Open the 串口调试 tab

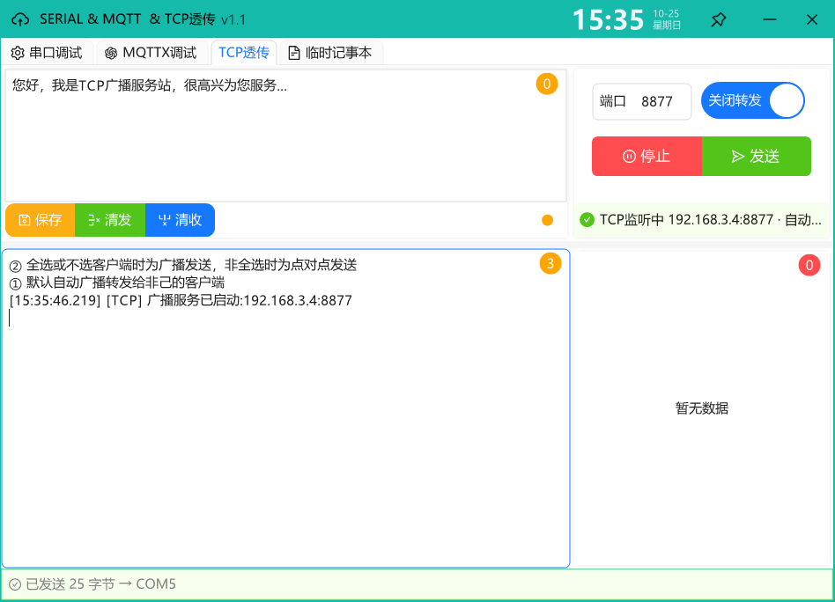pos(47,53)
